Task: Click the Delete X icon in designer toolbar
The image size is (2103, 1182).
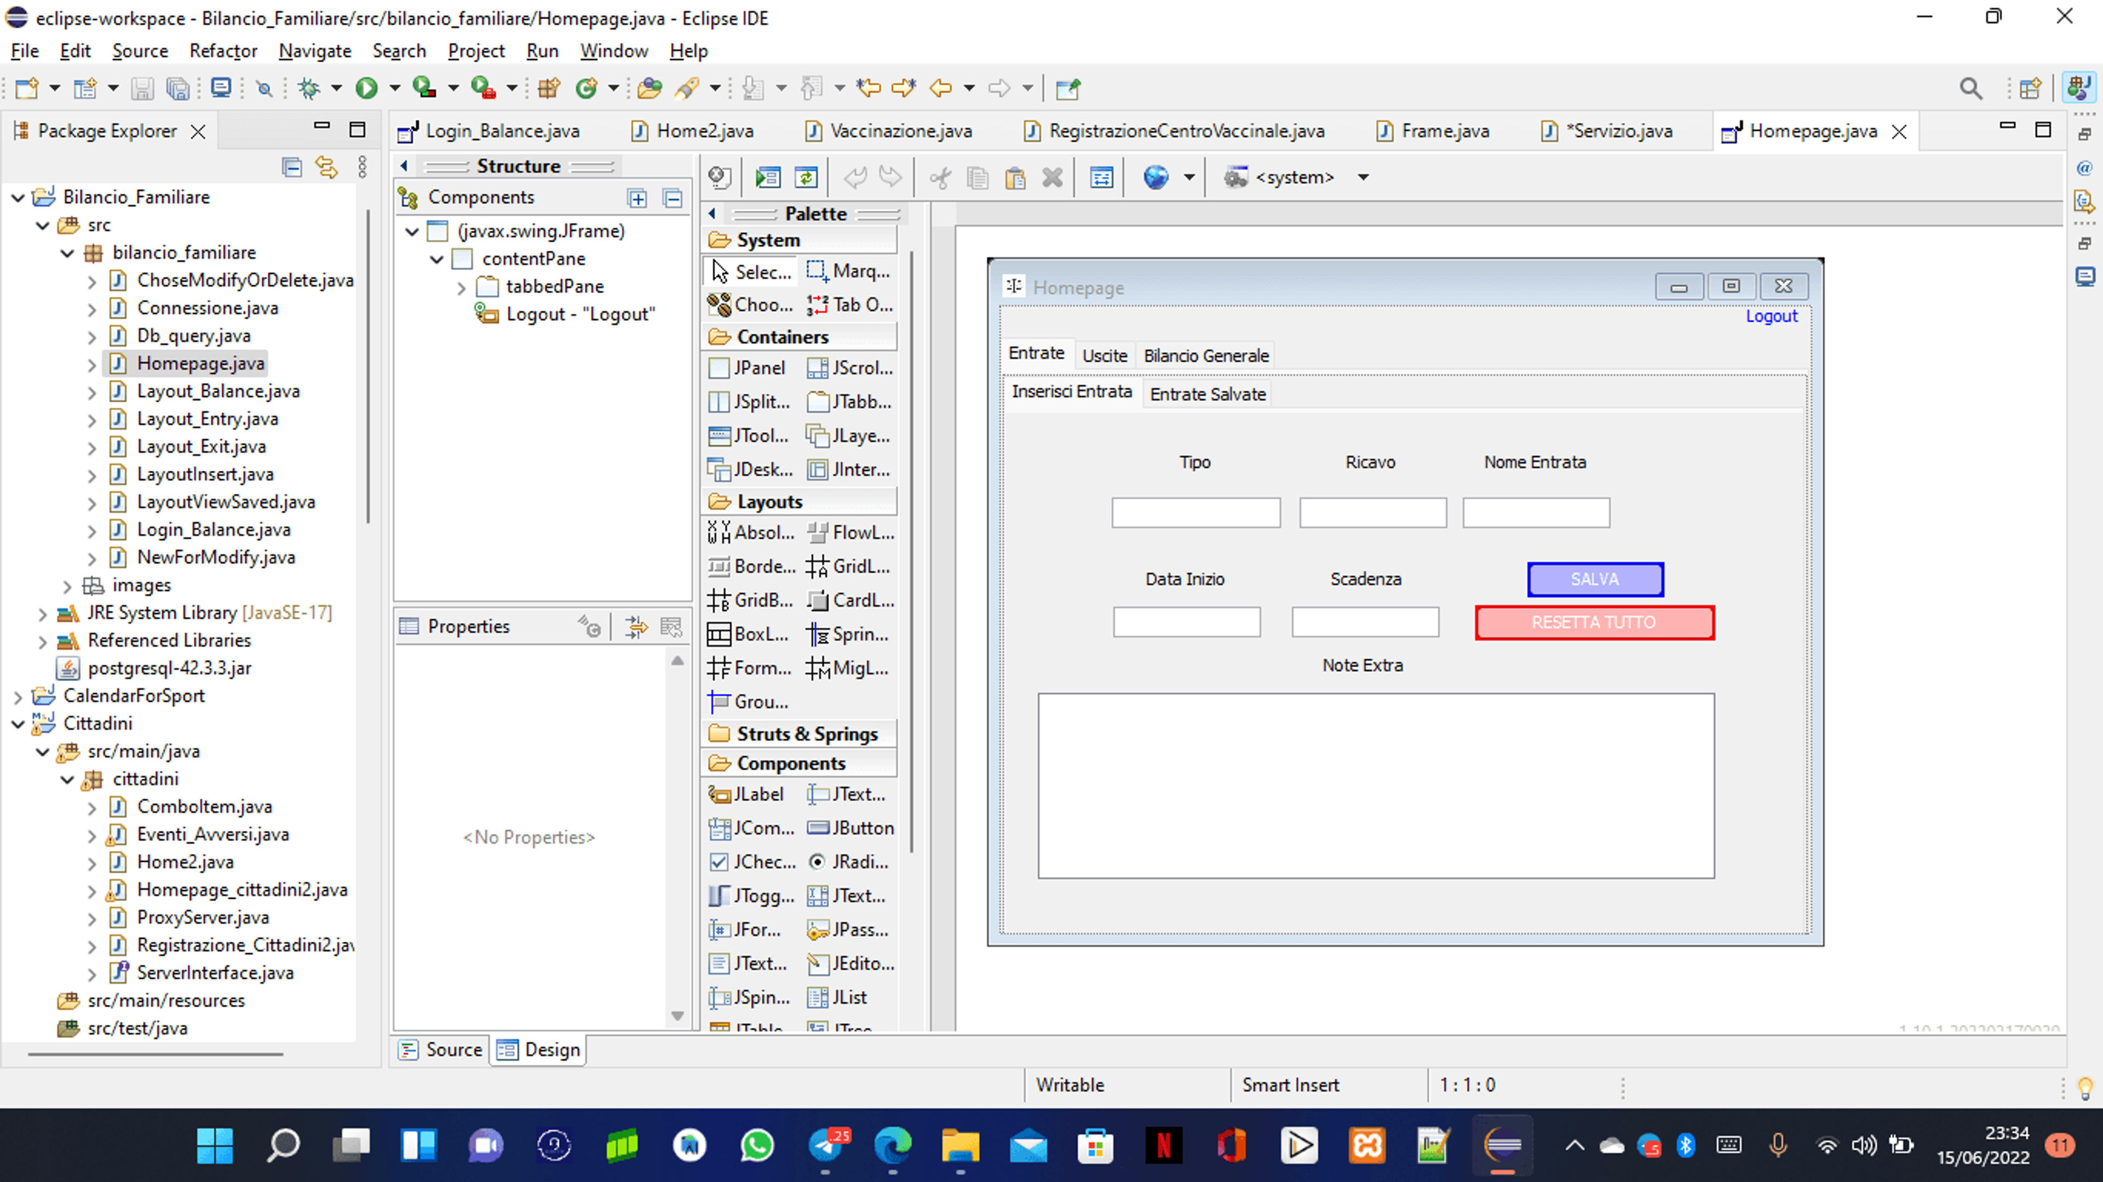Action: pos(1052,177)
